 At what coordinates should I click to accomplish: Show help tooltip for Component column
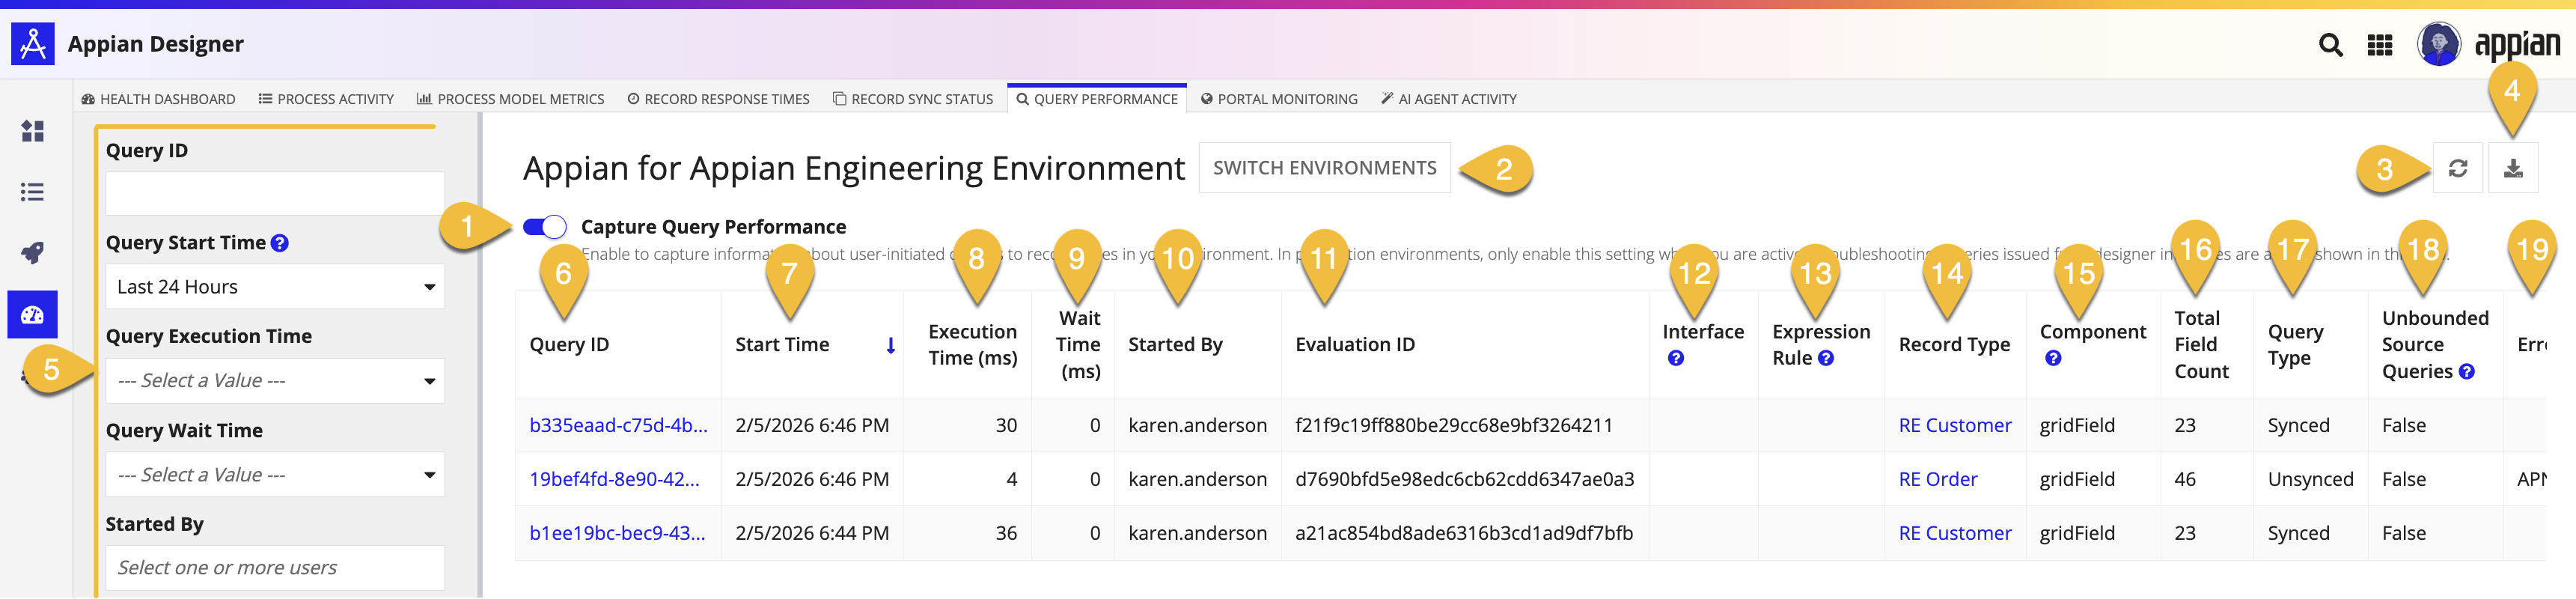tap(2053, 358)
